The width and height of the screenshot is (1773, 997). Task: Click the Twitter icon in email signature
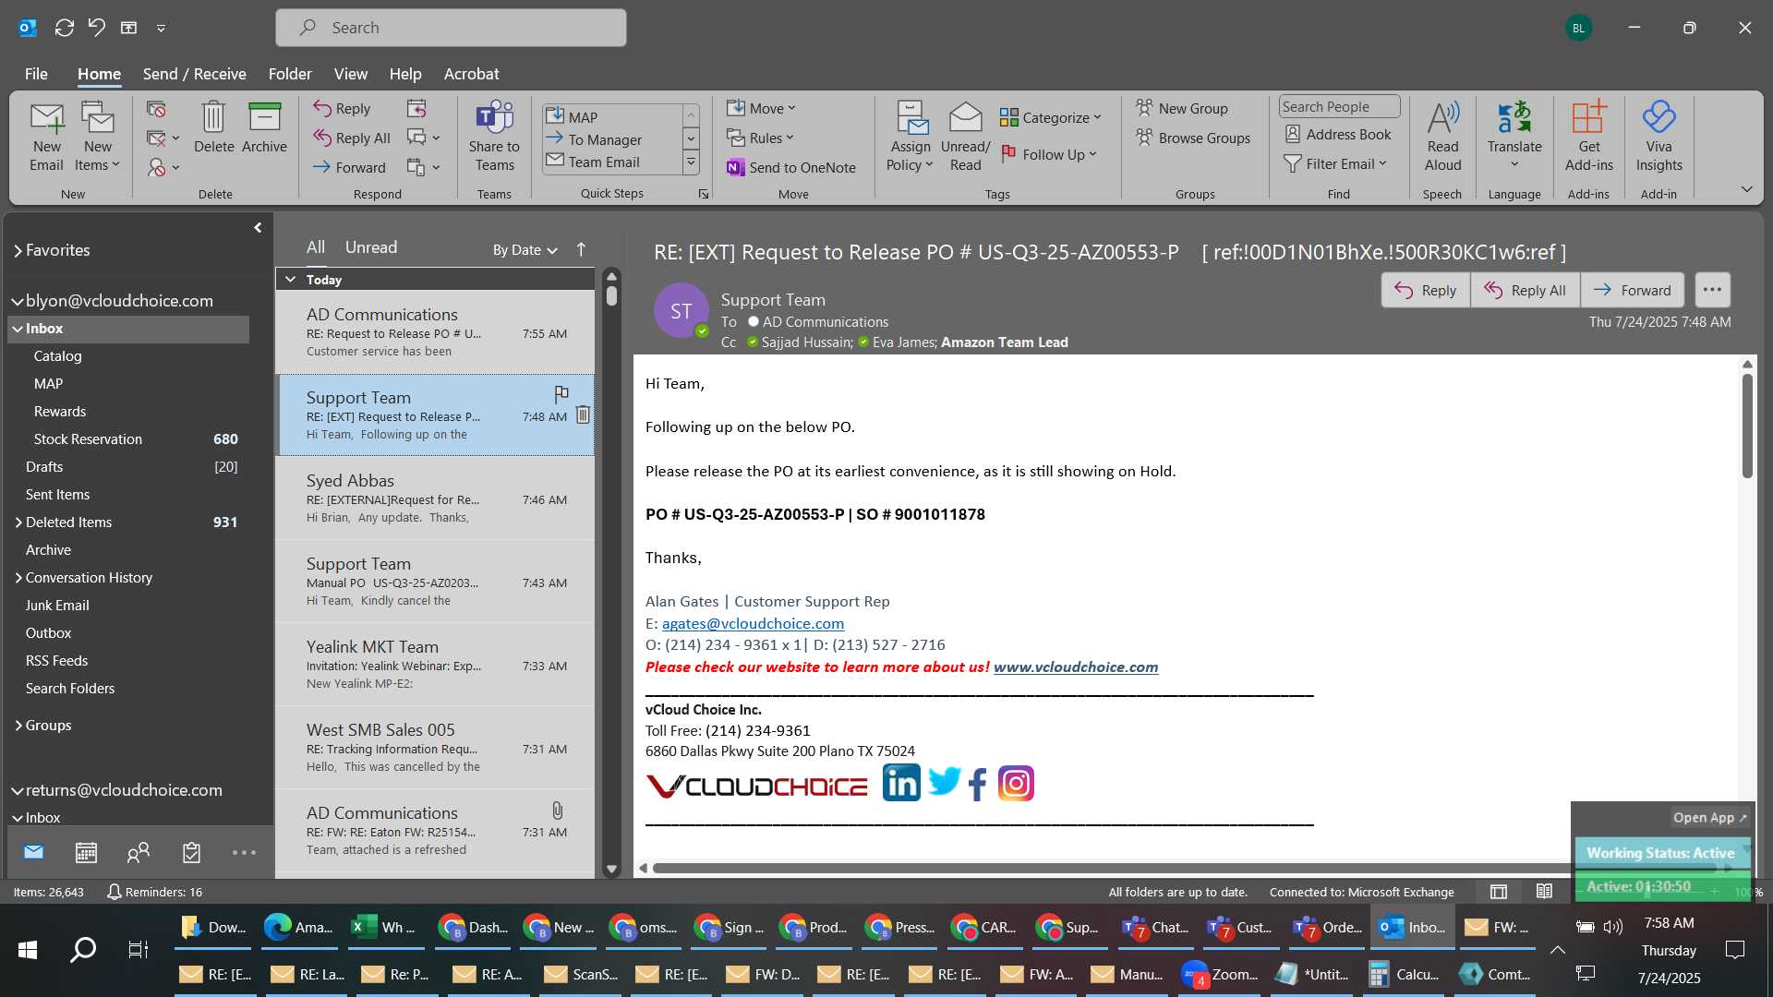[x=944, y=782]
